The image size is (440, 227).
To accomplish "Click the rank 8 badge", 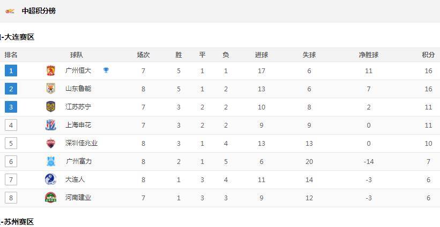I will click(x=11, y=198).
